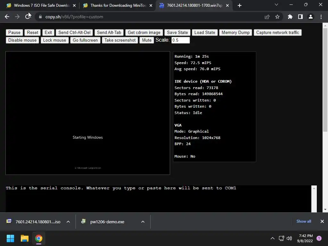Send Ctrl-Alt-Del to the VM

click(x=74, y=32)
